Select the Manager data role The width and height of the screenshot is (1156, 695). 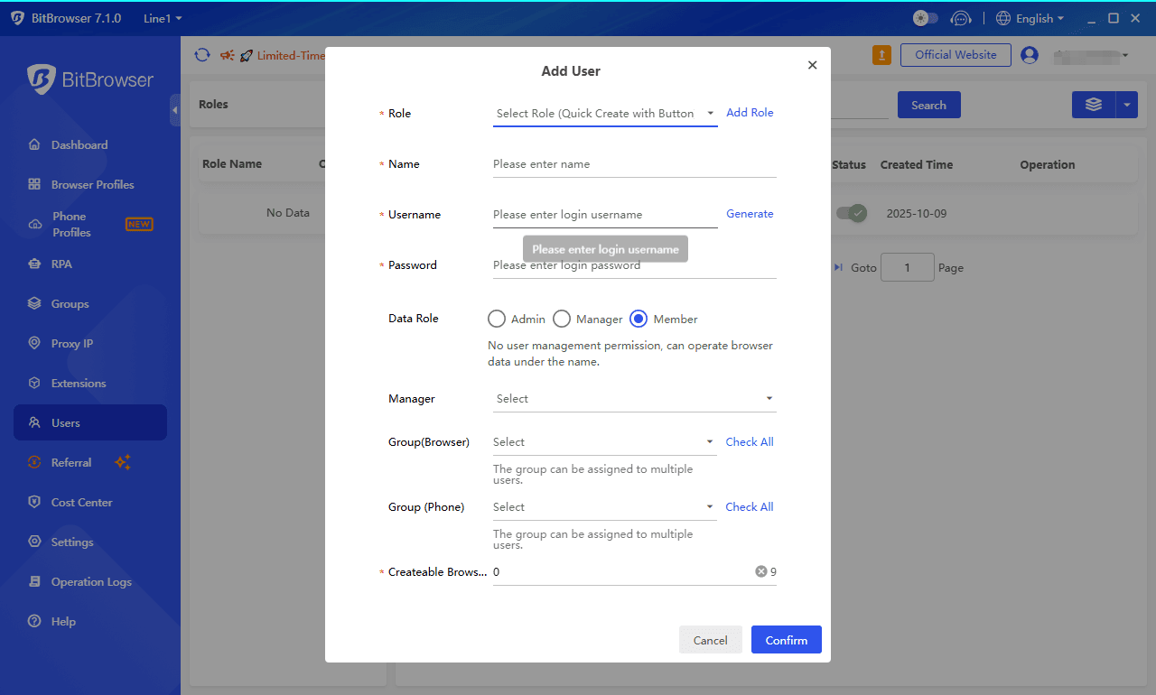coord(561,319)
